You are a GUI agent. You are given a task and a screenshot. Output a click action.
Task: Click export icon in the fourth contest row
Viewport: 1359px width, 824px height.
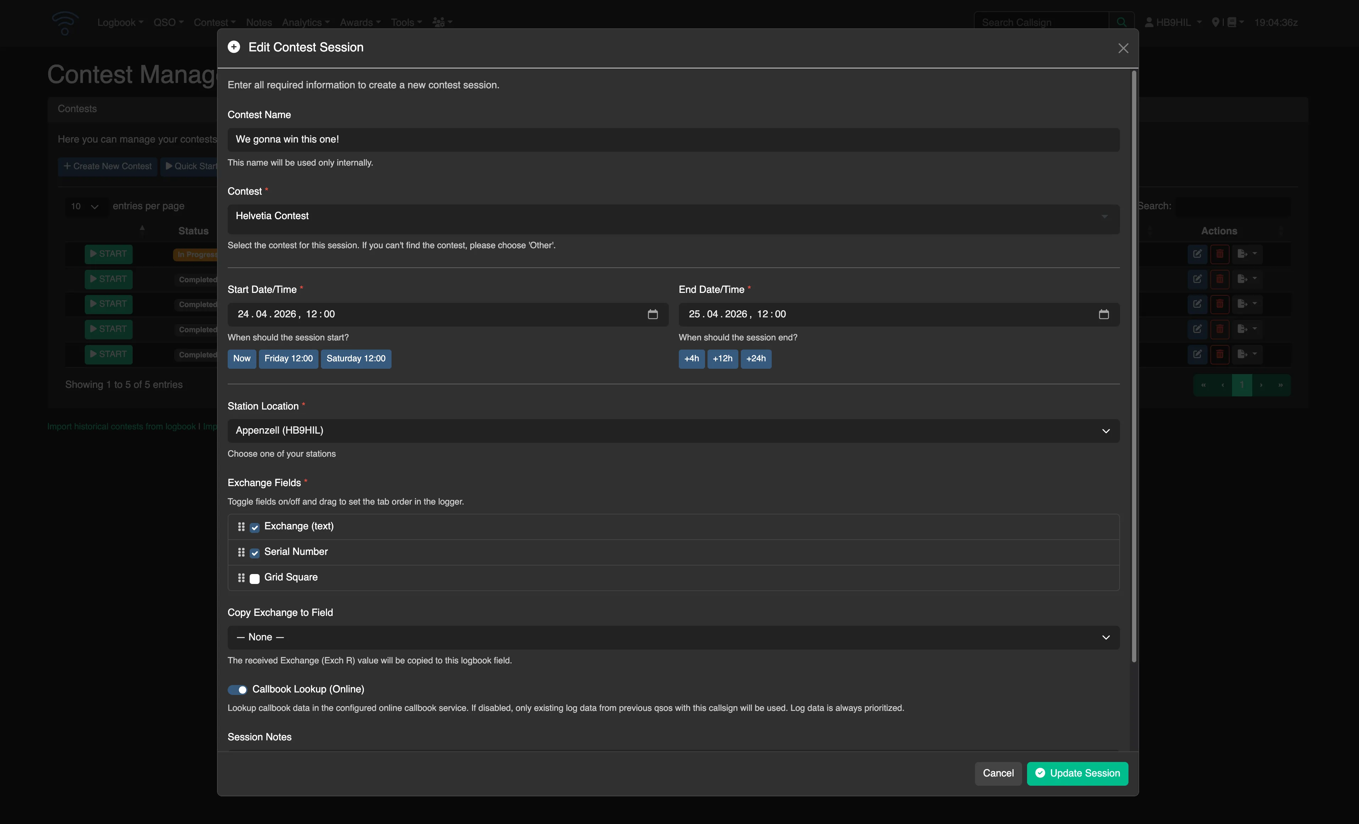tap(1247, 329)
